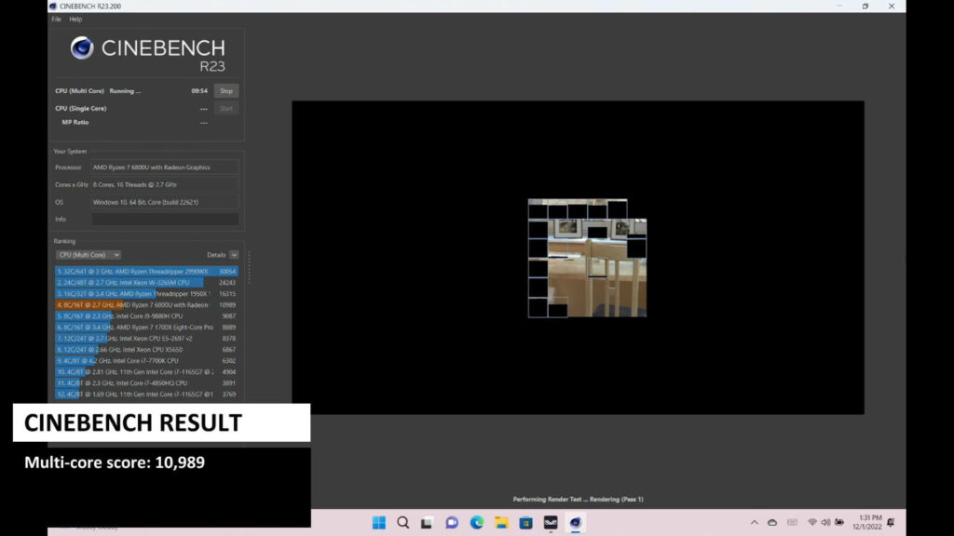Click the Cores x GHz value field
The width and height of the screenshot is (954, 536).
(x=165, y=185)
